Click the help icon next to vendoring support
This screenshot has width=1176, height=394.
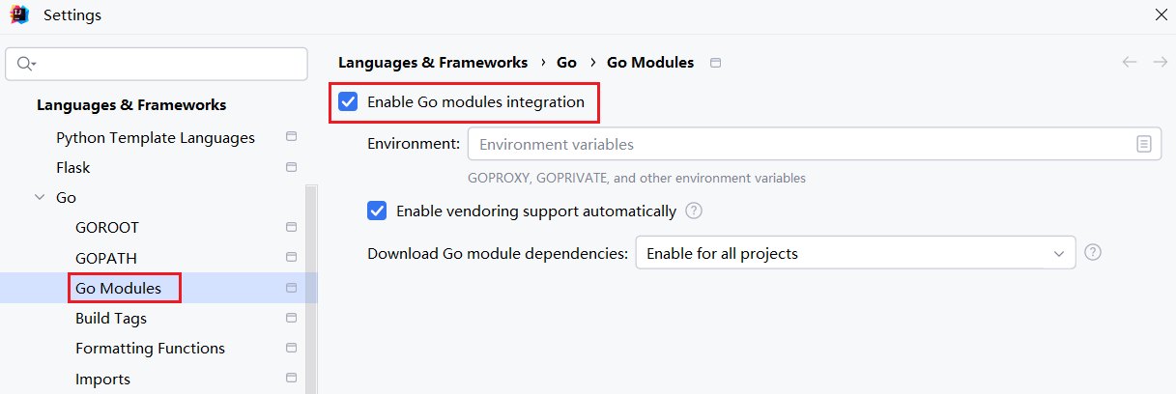(694, 211)
